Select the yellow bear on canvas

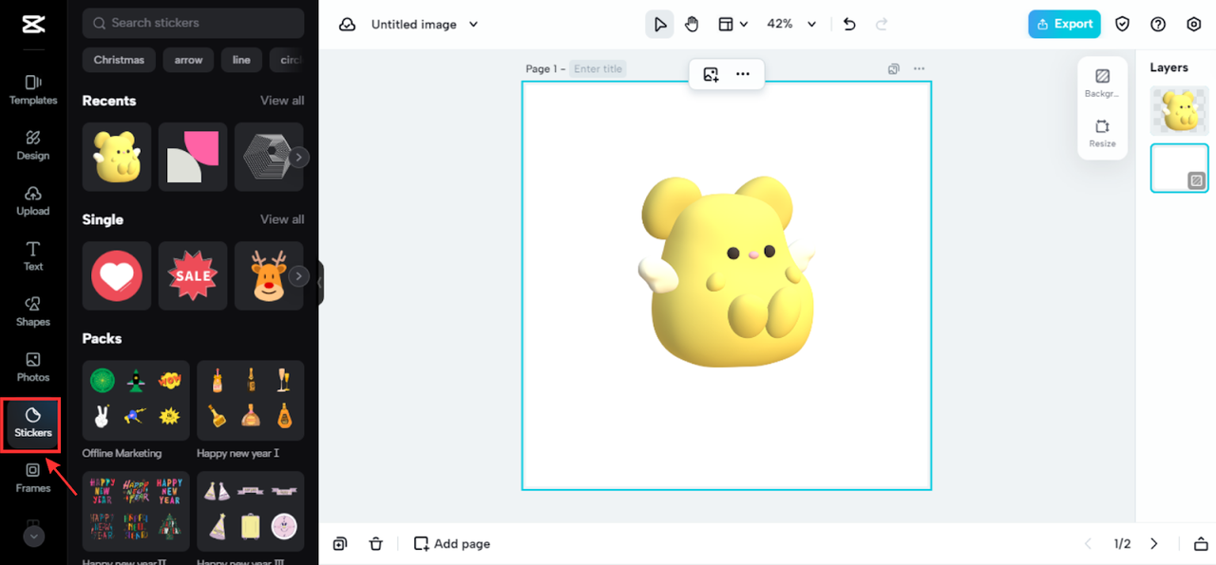tap(727, 273)
